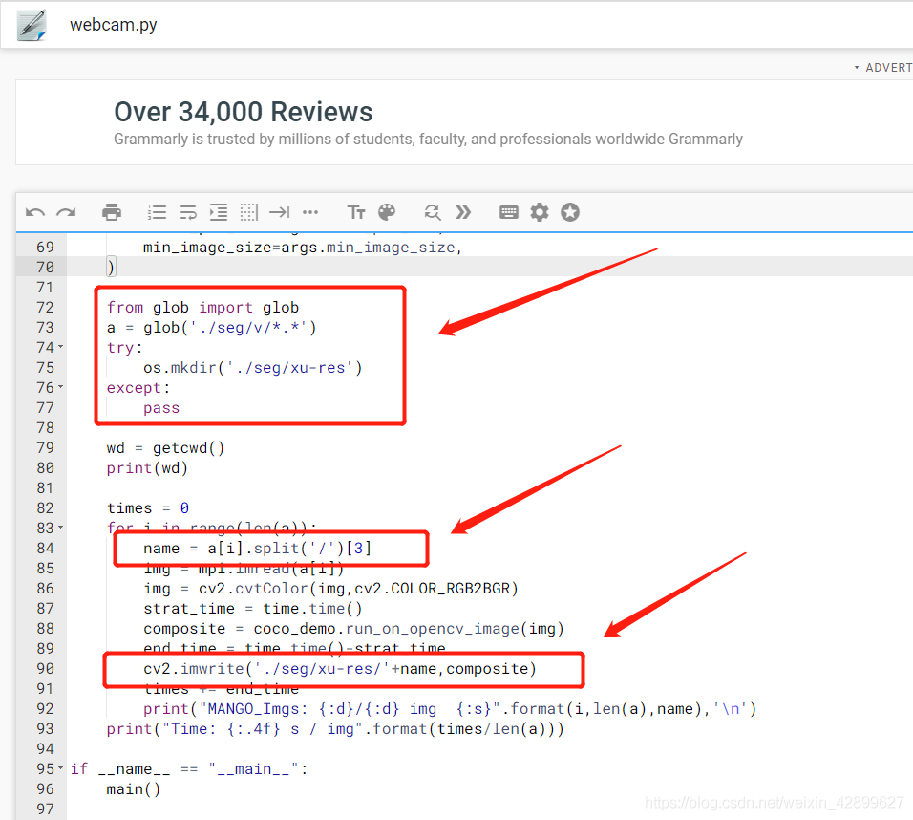Click the double chevron jump icon
913x820 pixels.
pyautogui.click(x=463, y=212)
